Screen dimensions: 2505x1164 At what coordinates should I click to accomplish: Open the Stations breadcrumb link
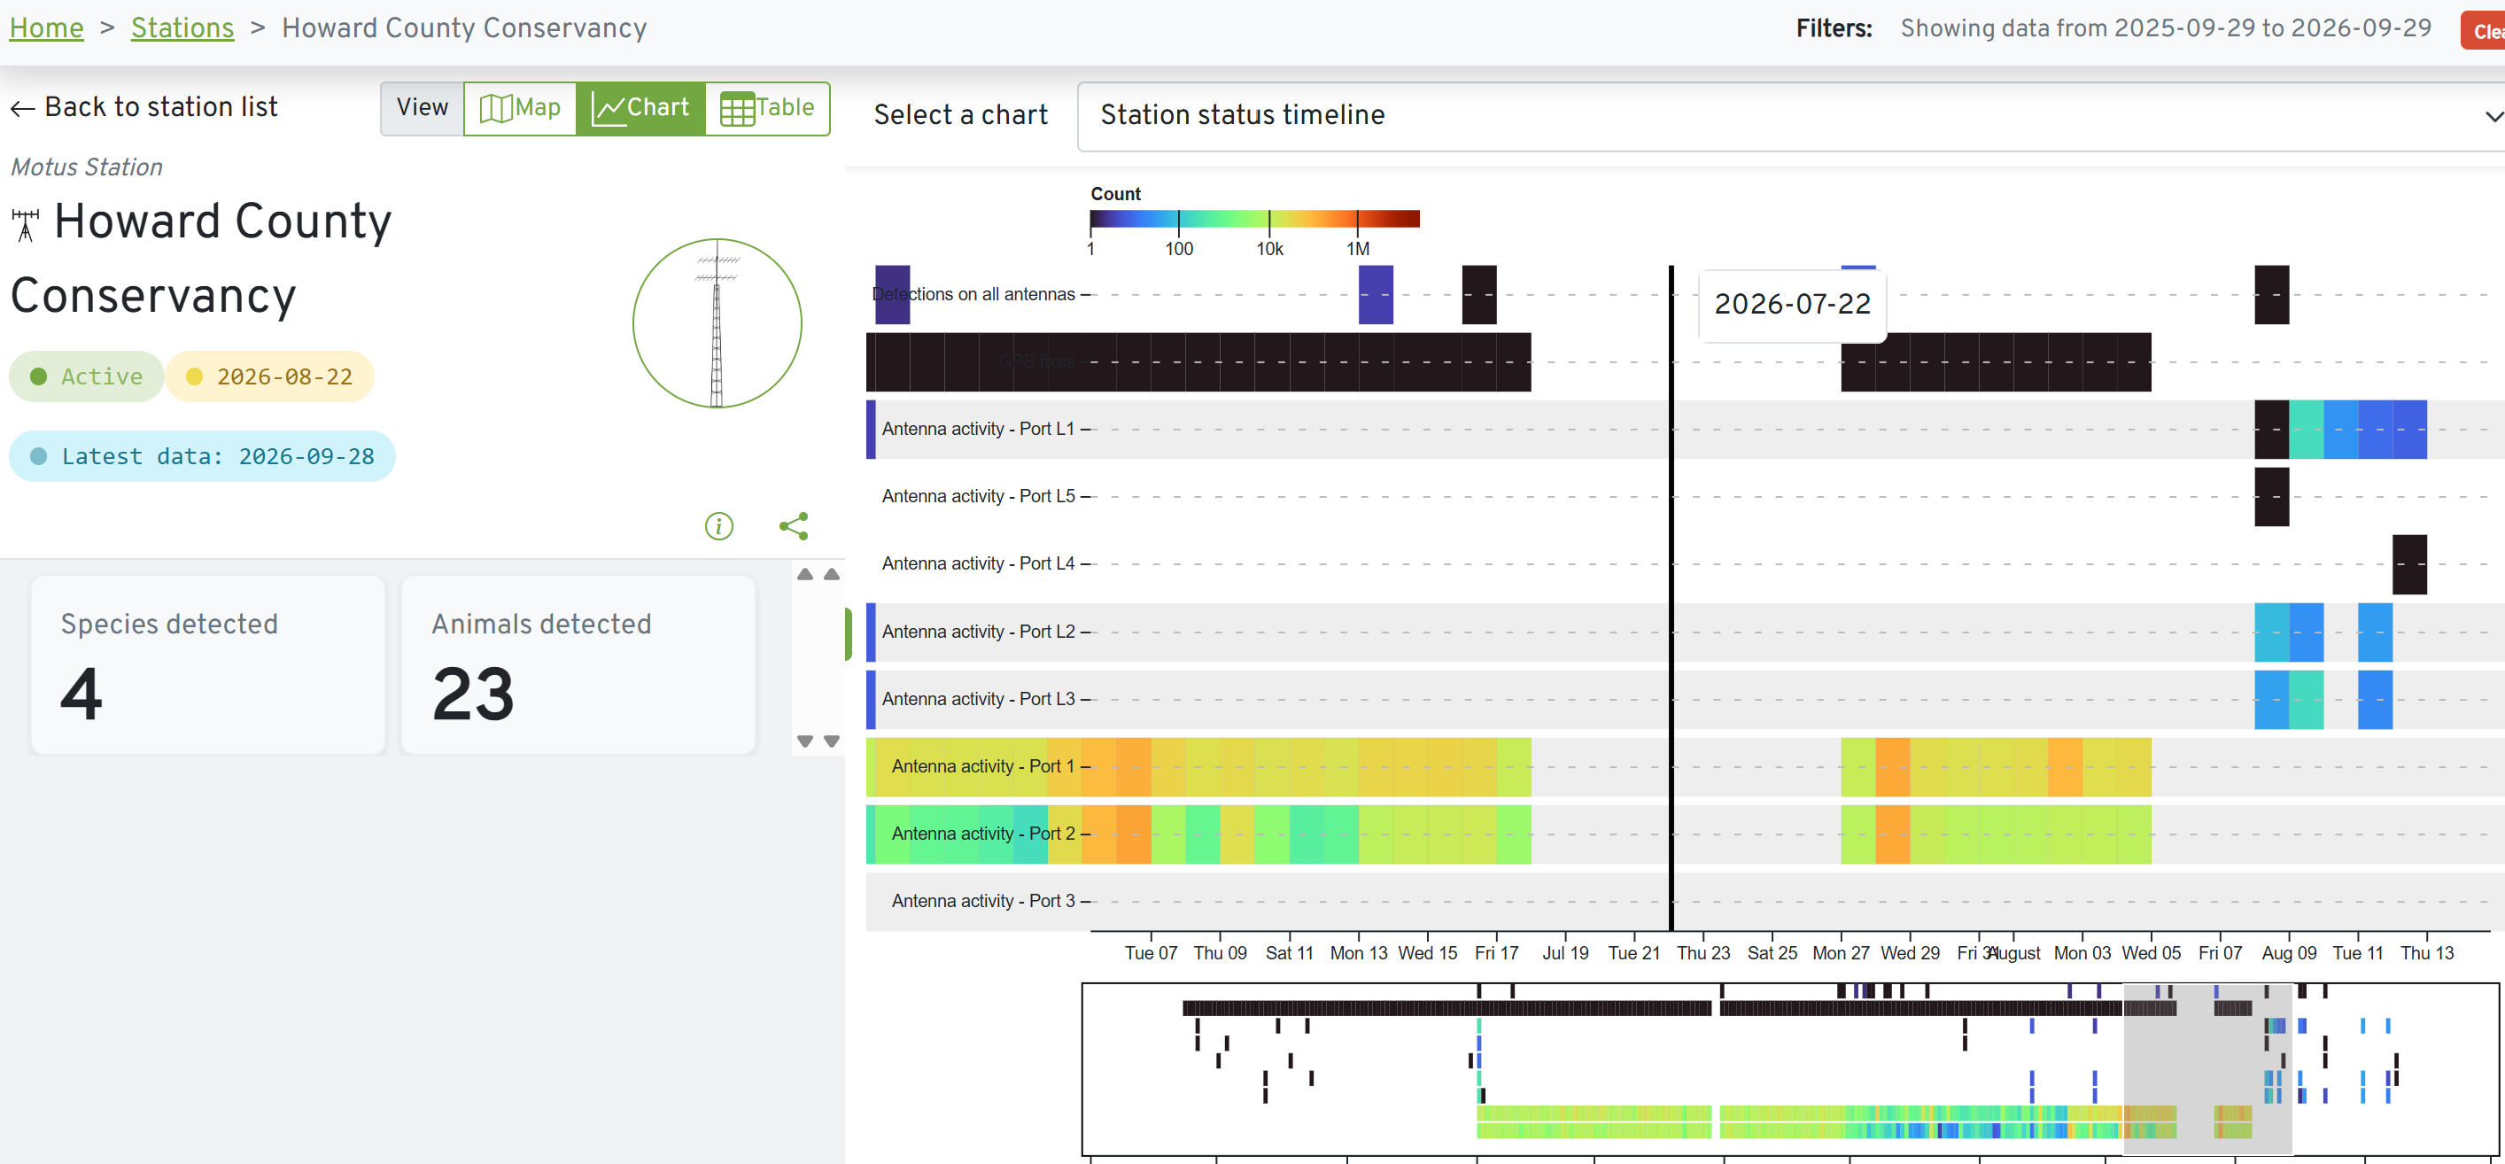pos(182,28)
